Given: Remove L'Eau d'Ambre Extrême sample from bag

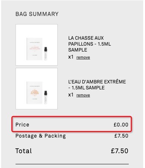Looking at the screenshot, I should click(x=83, y=95).
